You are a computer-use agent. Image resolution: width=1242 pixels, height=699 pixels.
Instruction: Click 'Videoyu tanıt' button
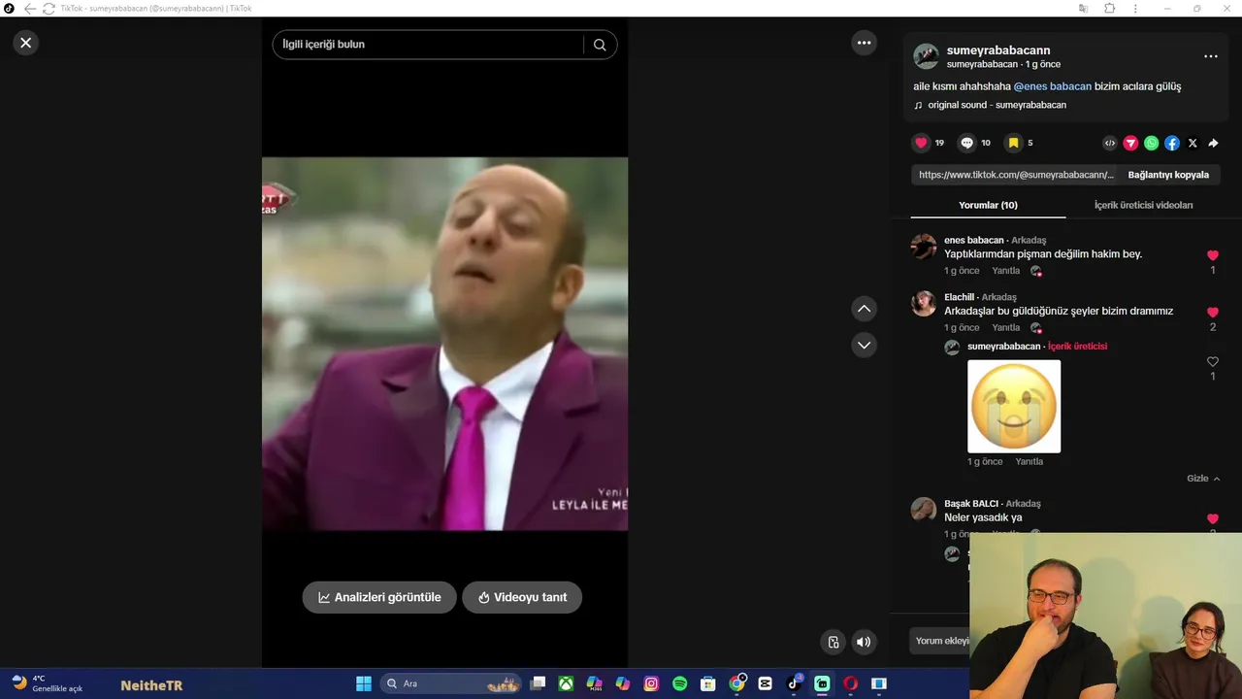522,597
